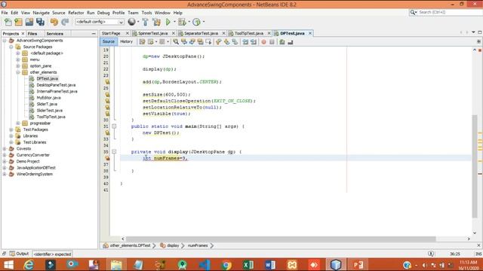
Task: Switch to the Services panel tab
Action: pyautogui.click(x=55, y=33)
